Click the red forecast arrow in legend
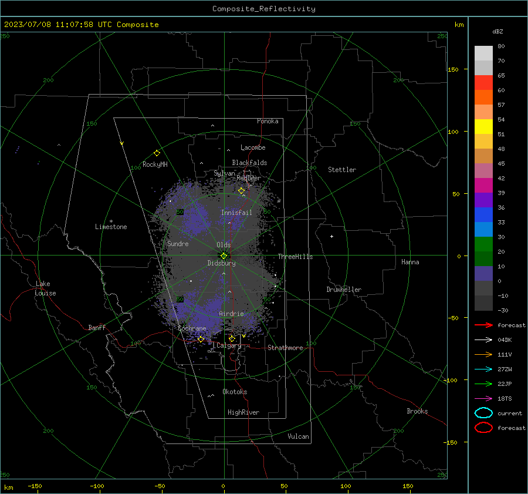The width and height of the screenshot is (528, 494). 483,325
